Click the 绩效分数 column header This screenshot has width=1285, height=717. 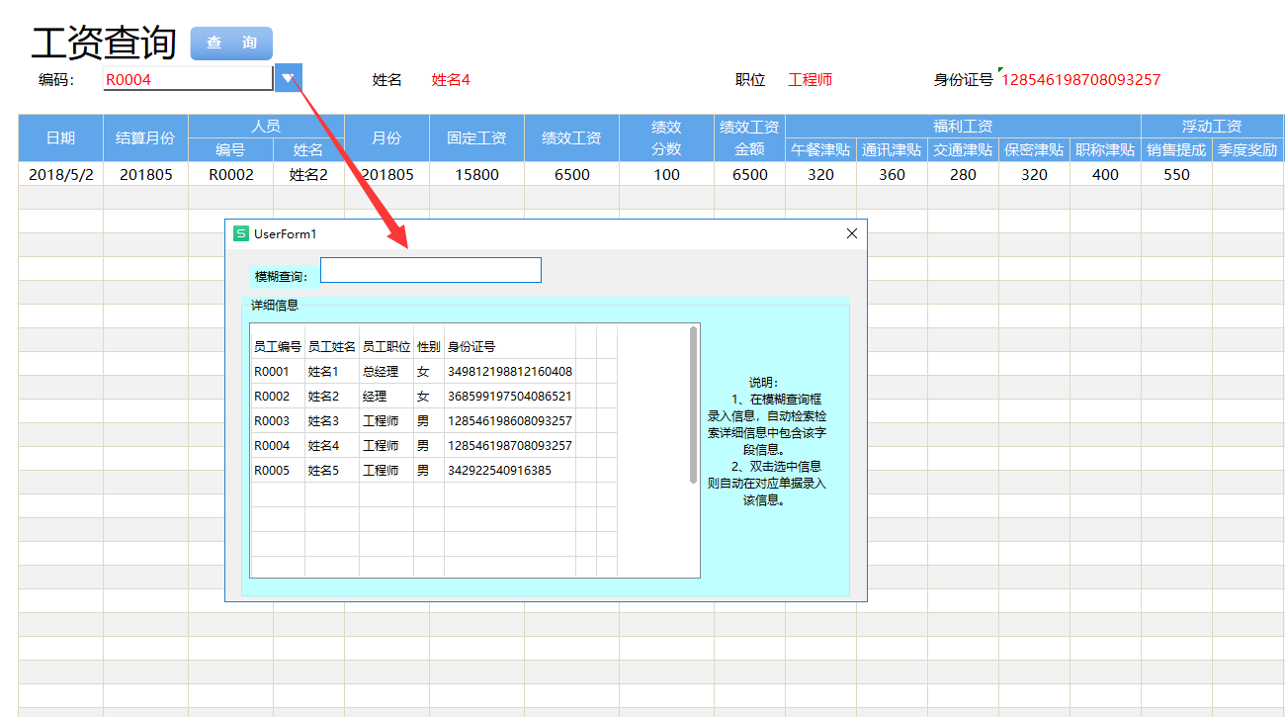[x=667, y=138]
